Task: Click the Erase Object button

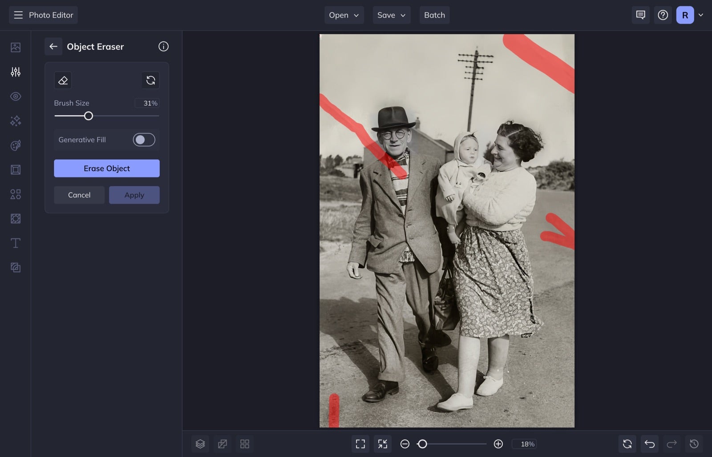Action: pyautogui.click(x=106, y=168)
